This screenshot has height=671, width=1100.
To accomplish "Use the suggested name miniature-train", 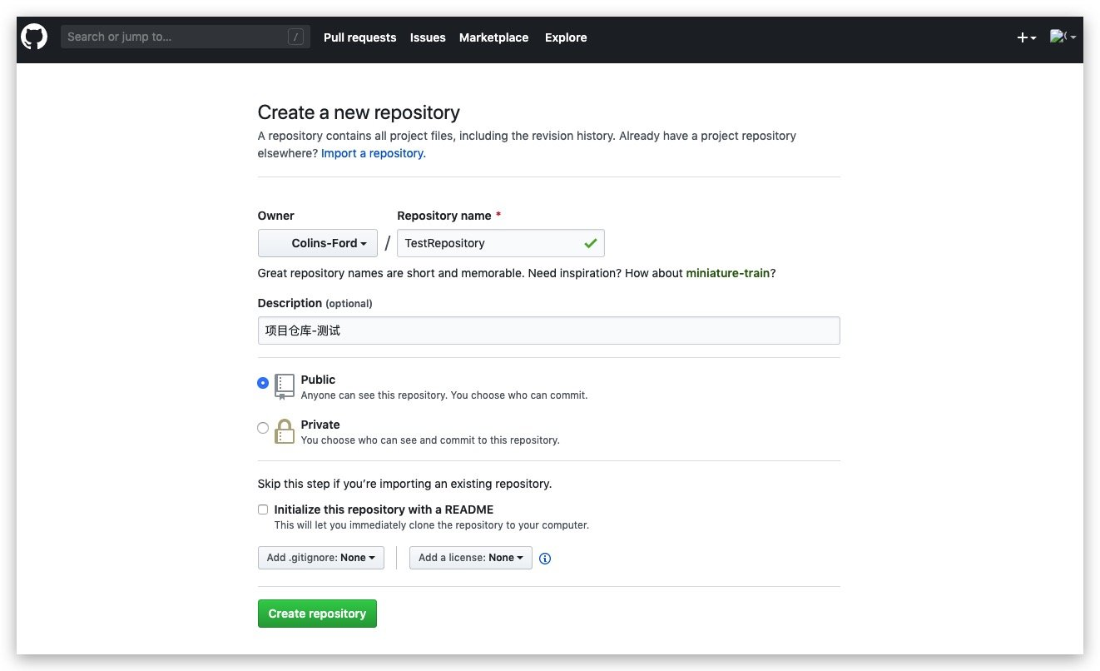I will pyautogui.click(x=728, y=273).
